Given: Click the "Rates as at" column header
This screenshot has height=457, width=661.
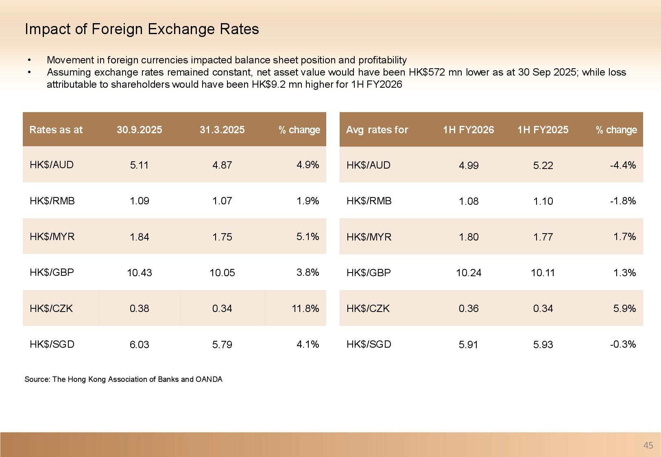Looking at the screenshot, I should [56, 130].
